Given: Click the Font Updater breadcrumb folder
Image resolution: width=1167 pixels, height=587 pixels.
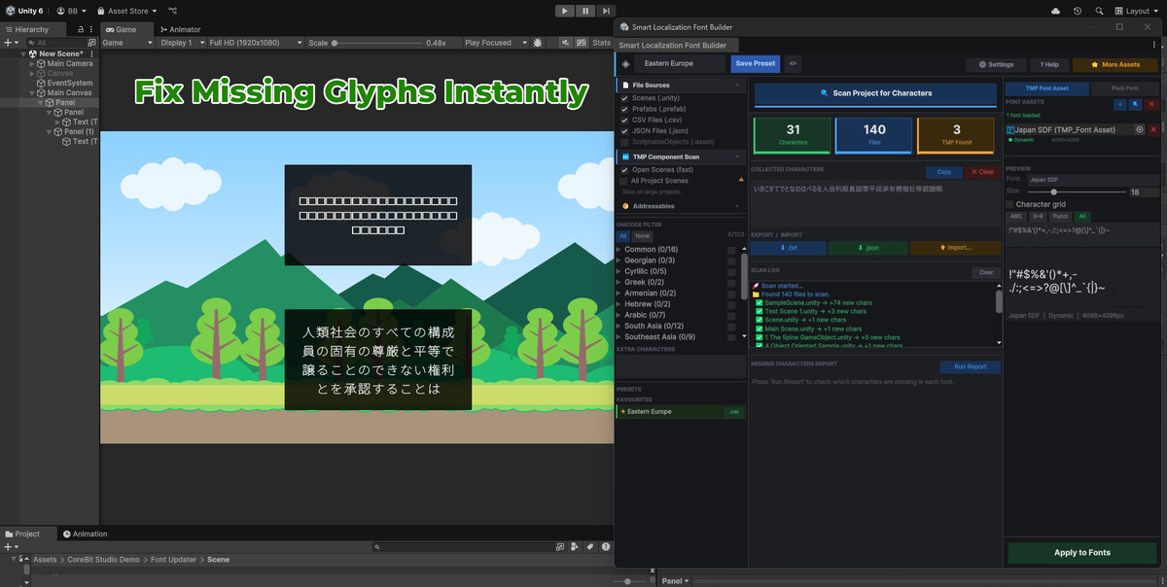Looking at the screenshot, I should tap(175, 560).
